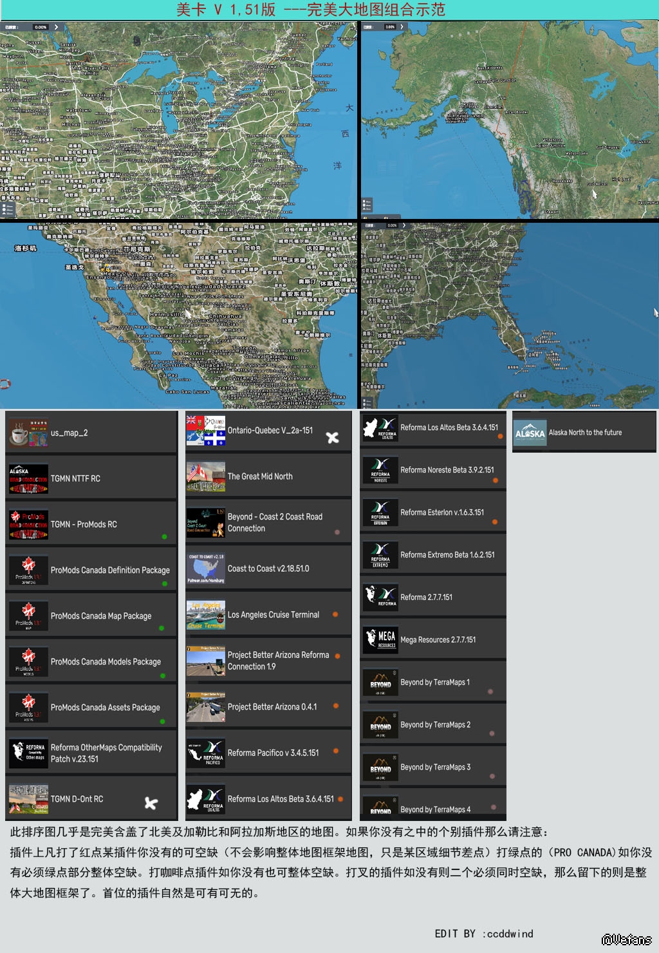The image size is (659, 953).
Task: Select ProMods Canada Definition Package text
Action: (110, 571)
